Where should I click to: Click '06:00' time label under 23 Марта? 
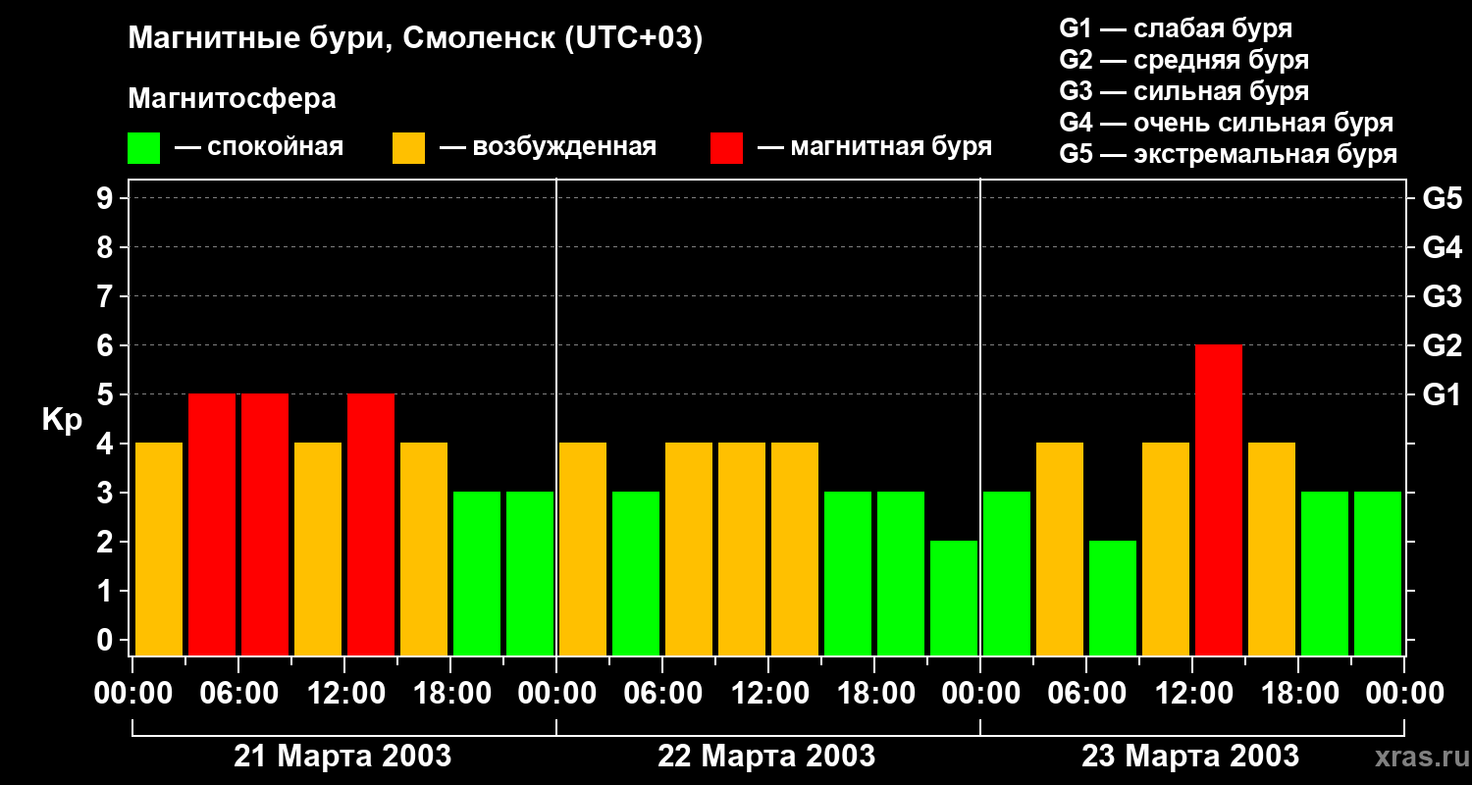(1087, 694)
